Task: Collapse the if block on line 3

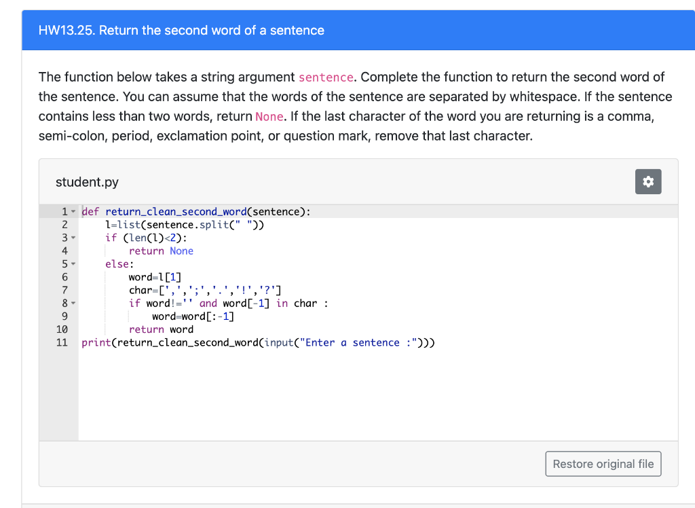Action: tap(74, 238)
